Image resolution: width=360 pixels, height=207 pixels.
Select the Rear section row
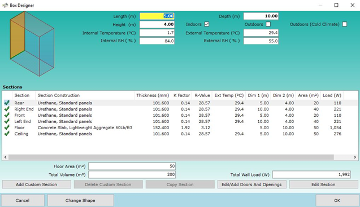[180, 103]
